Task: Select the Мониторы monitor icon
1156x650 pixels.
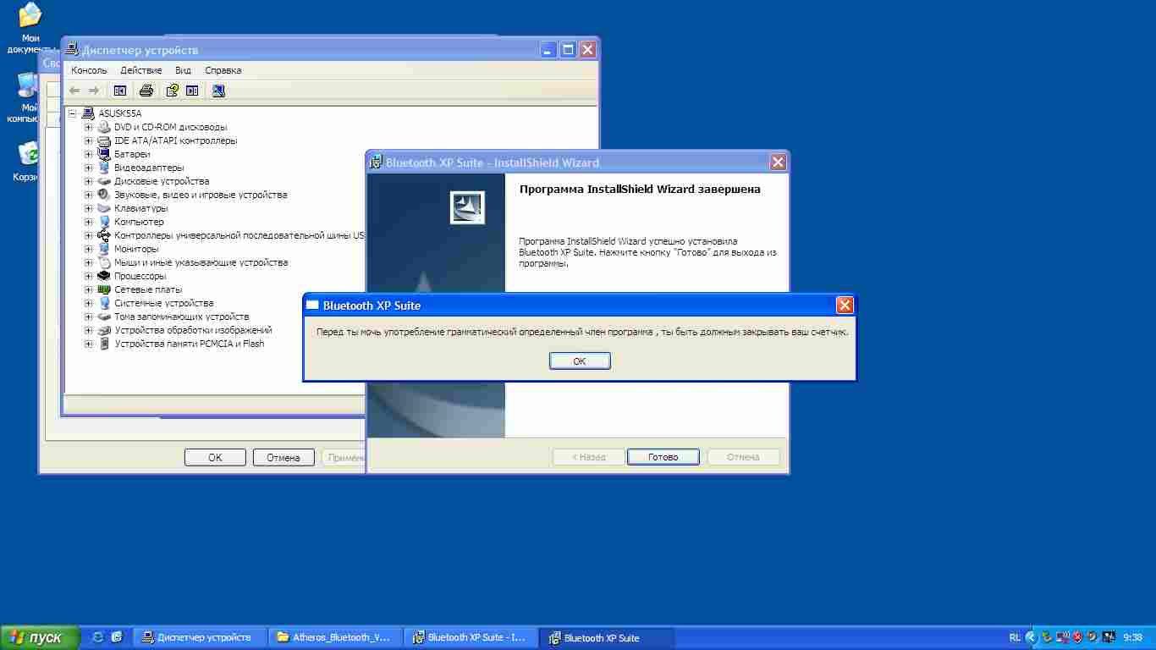Action: pyautogui.click(x=104, y=249)
